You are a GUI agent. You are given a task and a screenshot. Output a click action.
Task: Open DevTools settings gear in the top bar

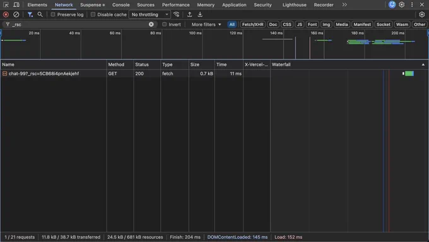[x=402, y=4]
